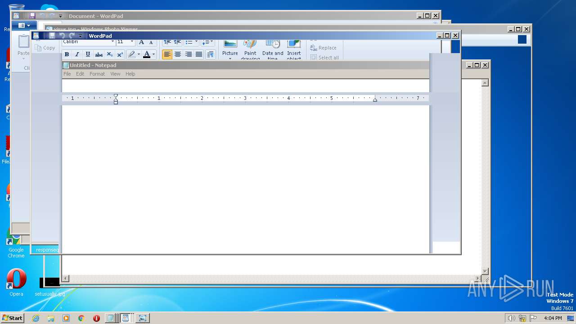
Task: Click the right indent marker on the ruler
Action: pos(375,99)
